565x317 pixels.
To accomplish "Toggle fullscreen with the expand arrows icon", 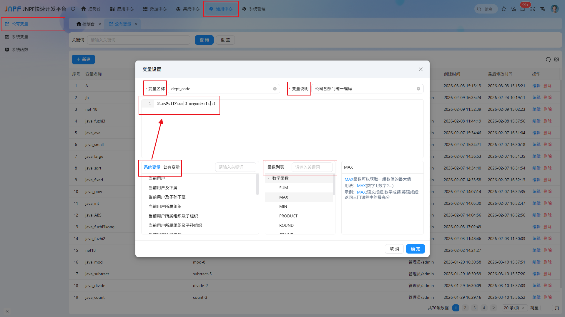I will point(533,9).
